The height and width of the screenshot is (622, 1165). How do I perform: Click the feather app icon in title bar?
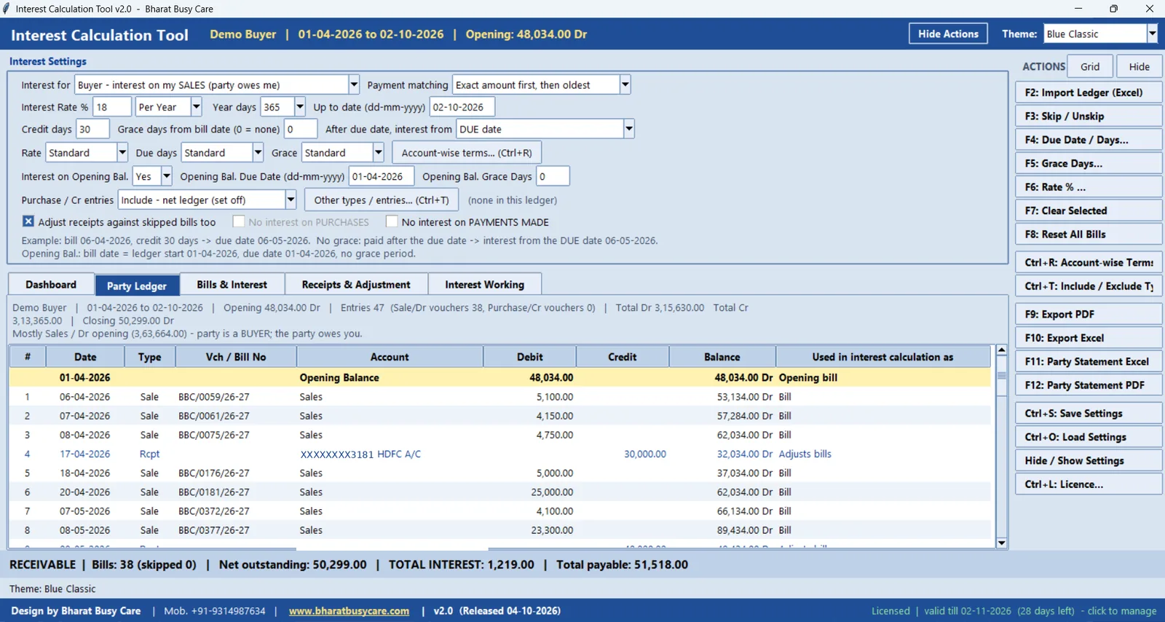7,9
